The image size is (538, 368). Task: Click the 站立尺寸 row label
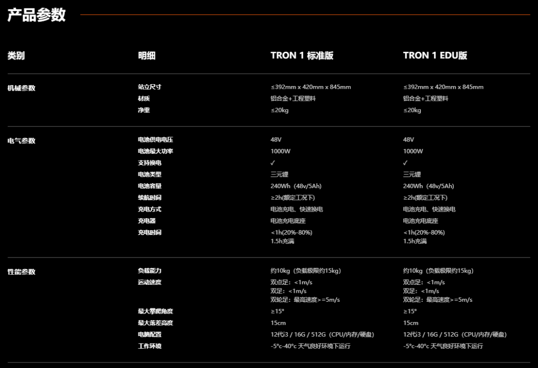(x=149, y=87)
